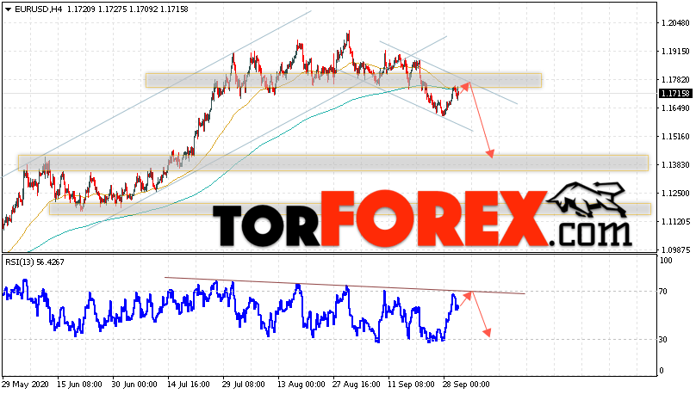Click the price axis value 1.09875

[x=675, y=250]
